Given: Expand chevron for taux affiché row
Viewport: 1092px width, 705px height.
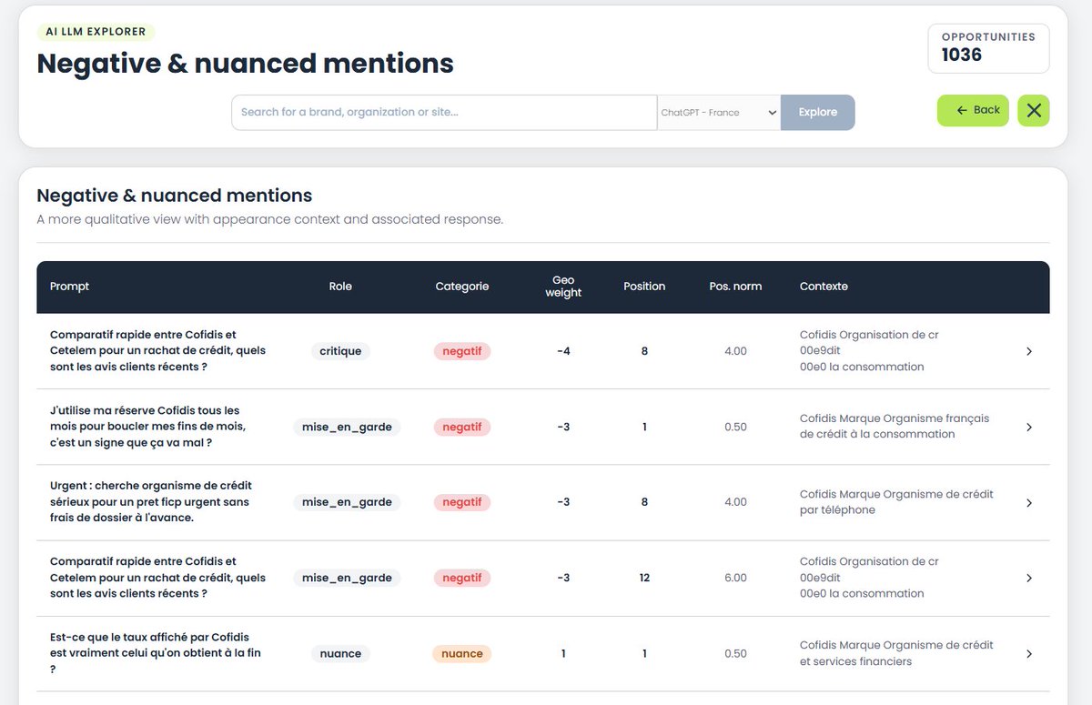Looking at the screenshot, I should click(1029, 653).
